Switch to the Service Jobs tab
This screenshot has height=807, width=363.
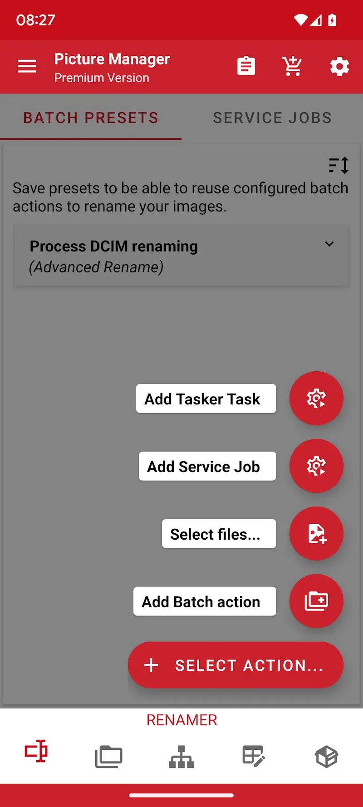(272, 118)
